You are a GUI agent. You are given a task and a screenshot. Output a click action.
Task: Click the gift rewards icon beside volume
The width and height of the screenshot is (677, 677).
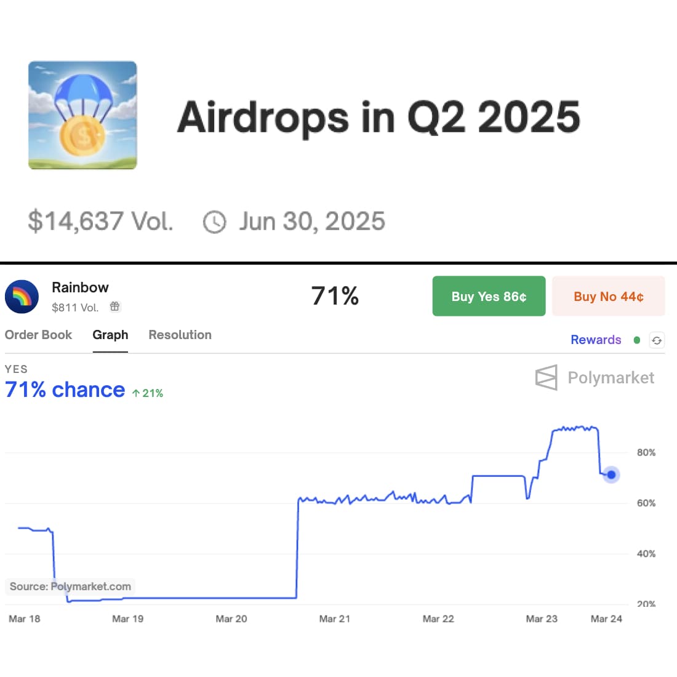(x=115, y=306)
